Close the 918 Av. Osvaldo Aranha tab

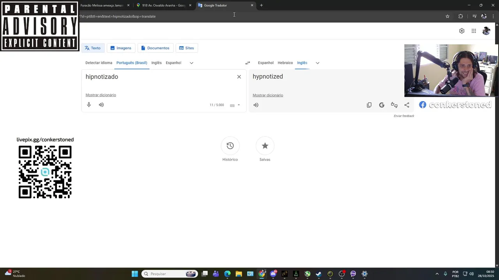pos(190,5)
